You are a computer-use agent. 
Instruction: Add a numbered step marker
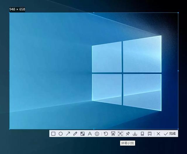point(97,134)
